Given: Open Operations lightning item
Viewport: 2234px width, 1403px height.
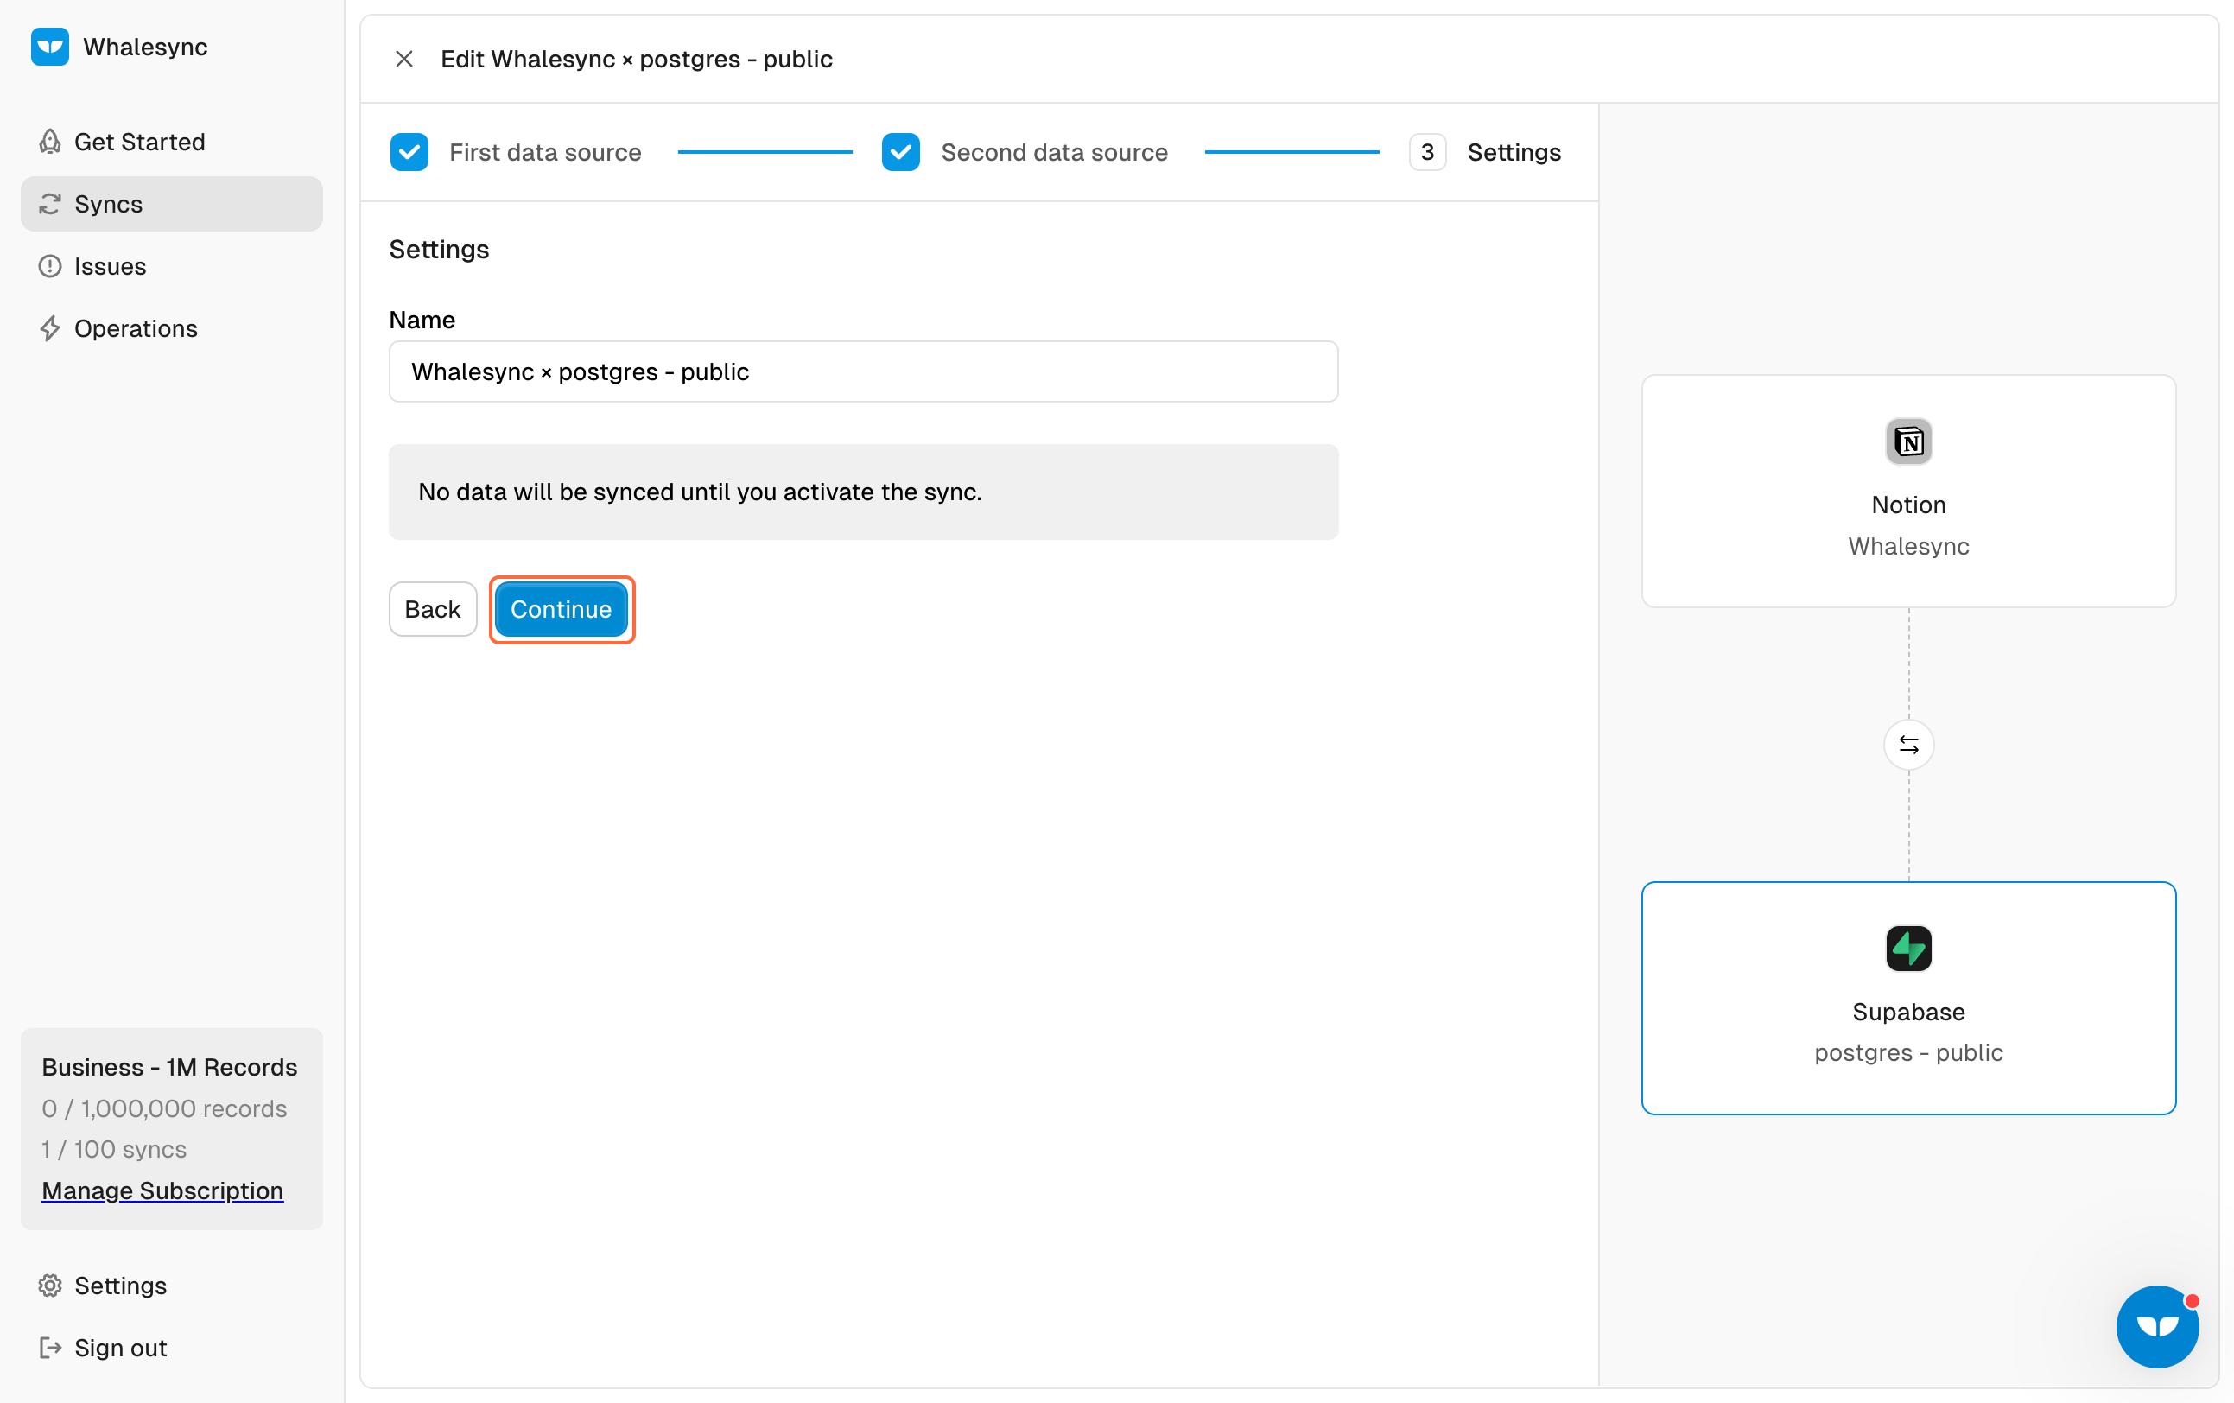Looking at the screenshot, I should [x=136, y=328].
